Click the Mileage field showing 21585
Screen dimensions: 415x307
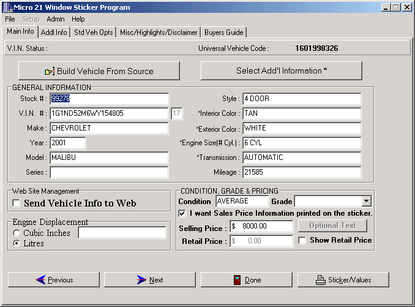click(x=302, y=172)
